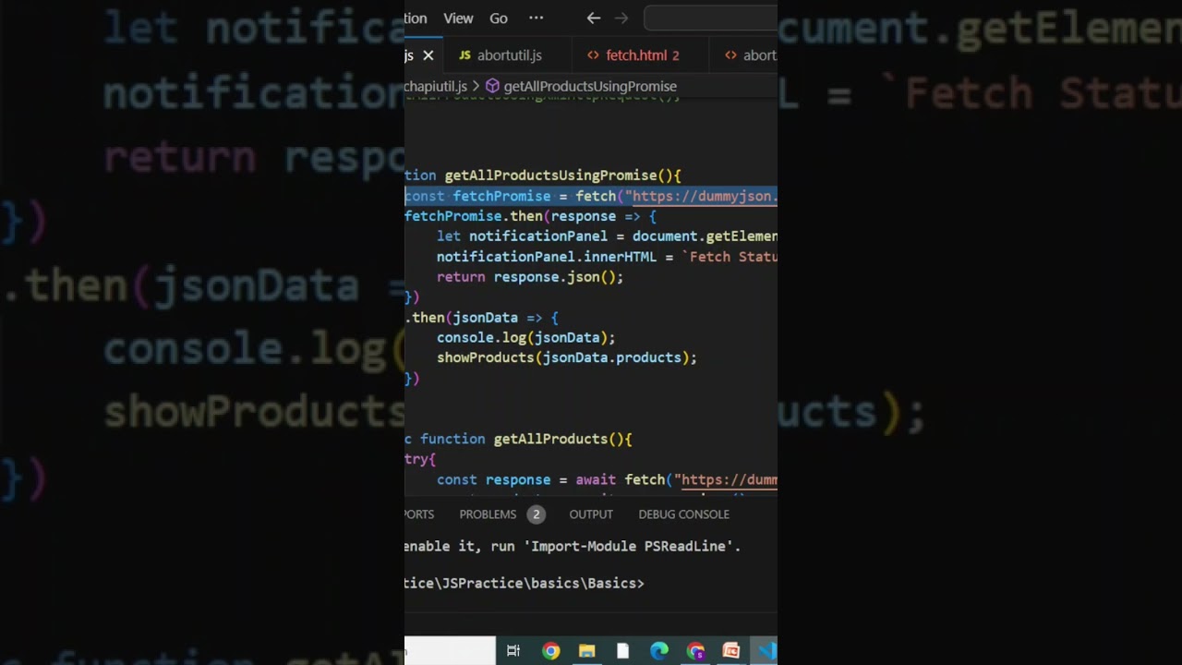Open the View menu
The image size is (1182, 665).
458,18
